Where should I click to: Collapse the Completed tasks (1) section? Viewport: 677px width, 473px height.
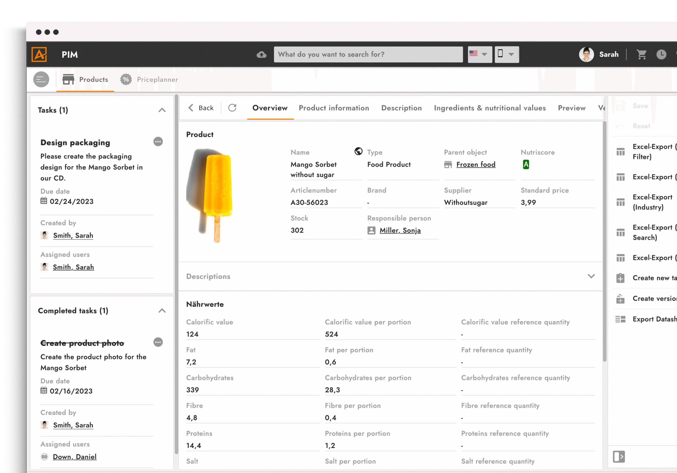[162, 311]
